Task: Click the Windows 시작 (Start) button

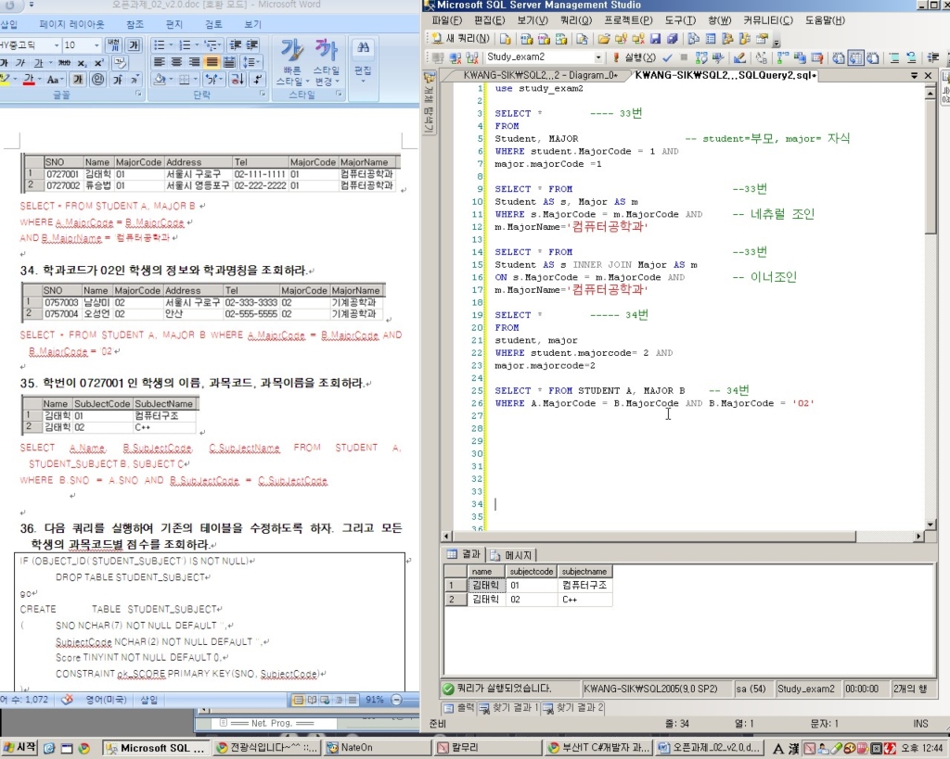Action: pyautogui.click(x=20, y=748)
